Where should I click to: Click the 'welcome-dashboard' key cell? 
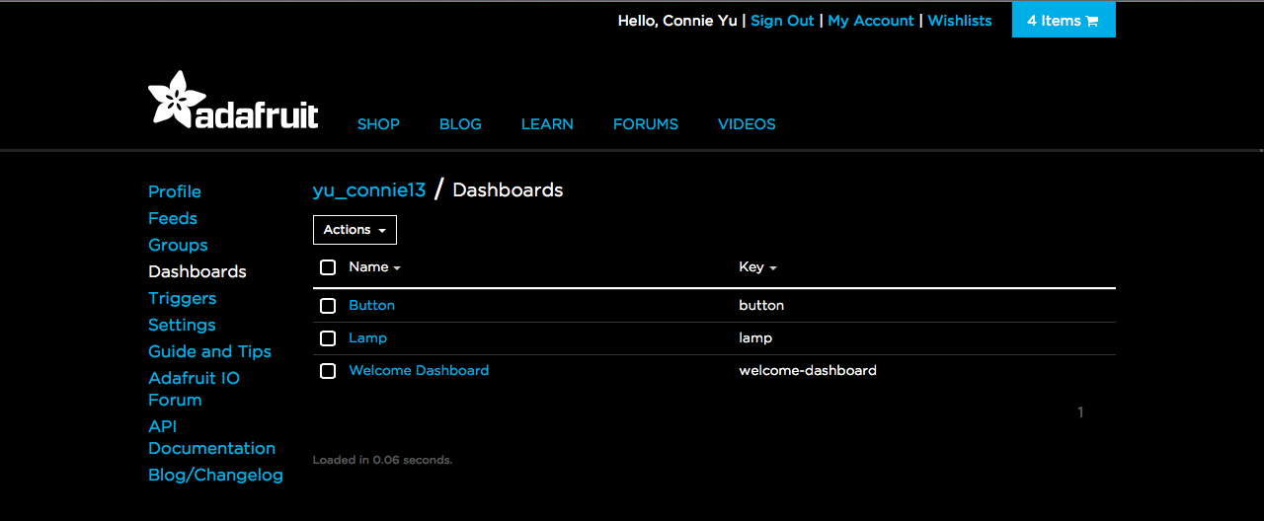point(808,371)
